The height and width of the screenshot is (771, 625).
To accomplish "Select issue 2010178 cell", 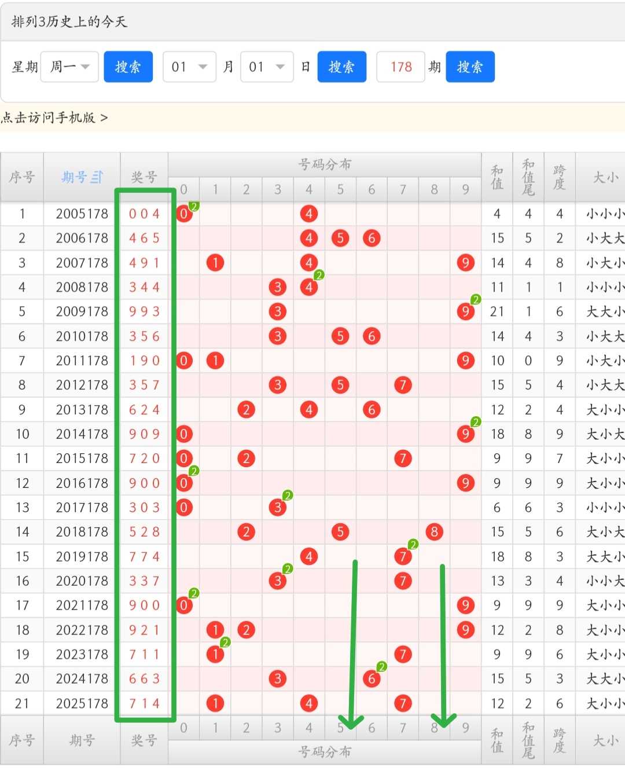I will point(82,336).
